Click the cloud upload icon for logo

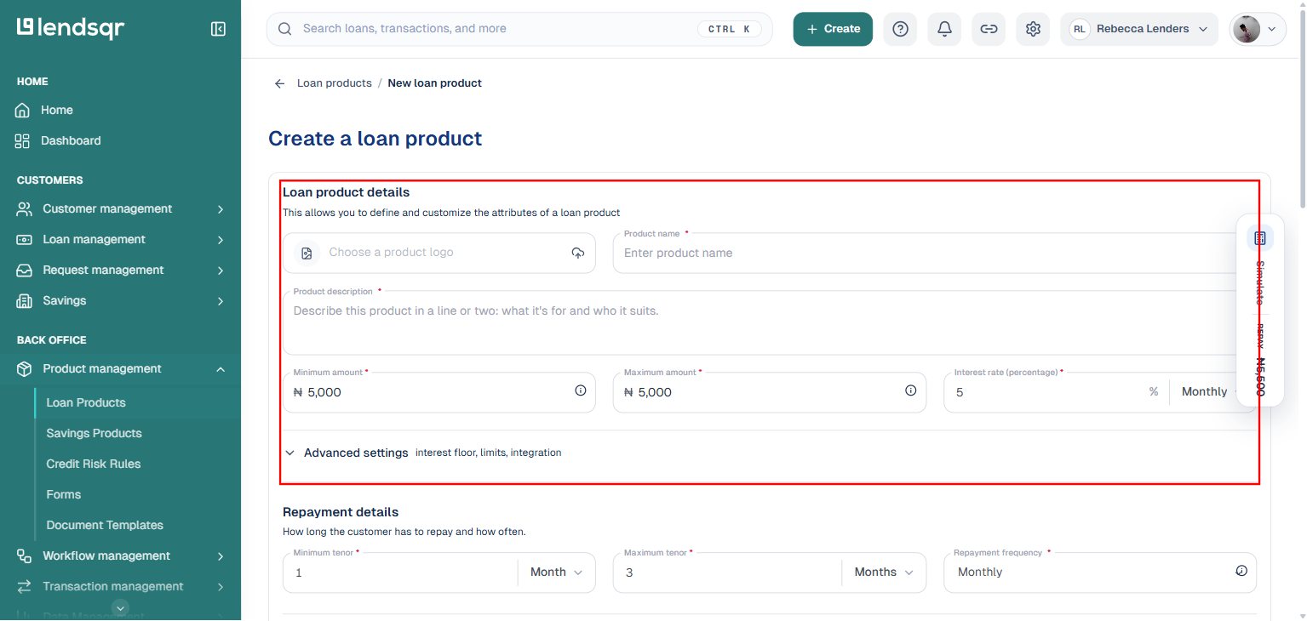coord(578,253)
